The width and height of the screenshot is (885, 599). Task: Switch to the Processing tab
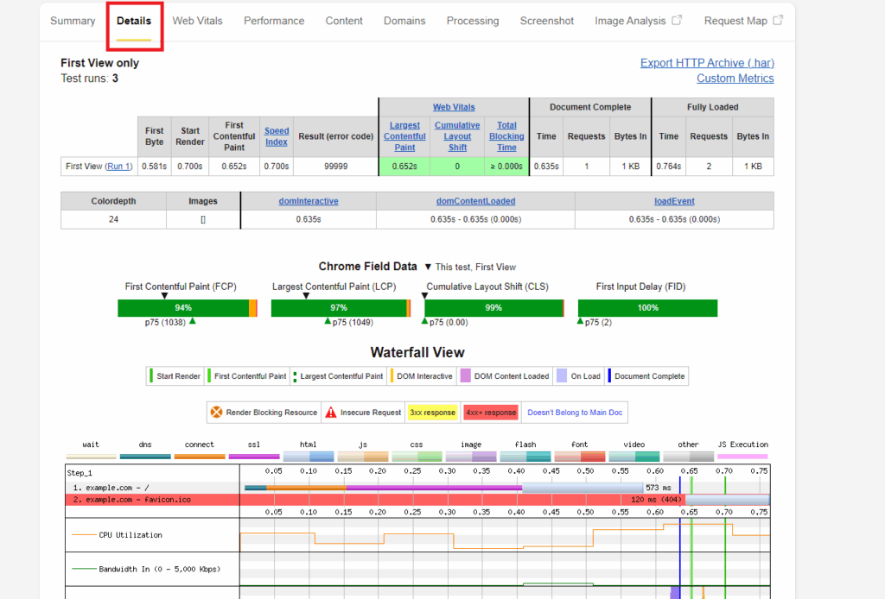pyautogui.click(x=473, y=21)
